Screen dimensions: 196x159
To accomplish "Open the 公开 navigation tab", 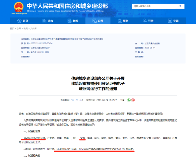I will [x=98, y=21].
